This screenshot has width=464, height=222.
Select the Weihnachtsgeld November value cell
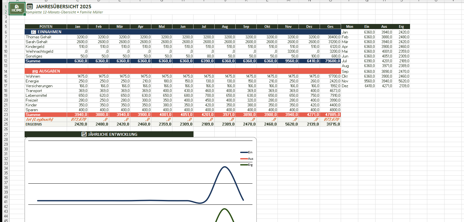pos(288,51)
